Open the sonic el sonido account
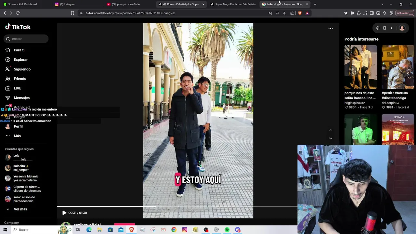This screenshot has height=234, width=416. 24,199
